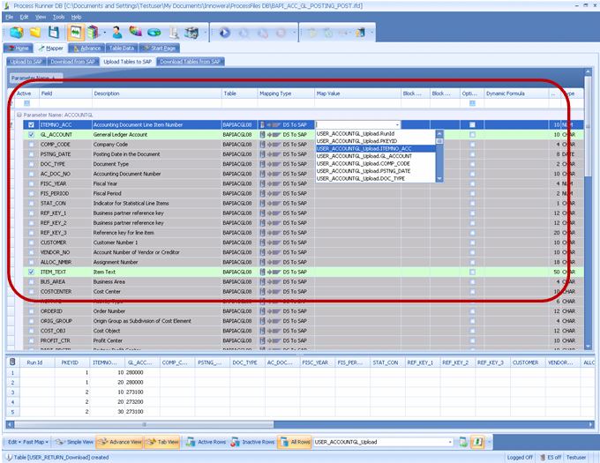Open bottom toolbar overflow arrow after Excel icon
Screen dimensions: 600x463
point(489,443)
